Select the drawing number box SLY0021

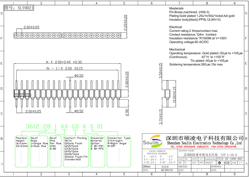point(19,8)
